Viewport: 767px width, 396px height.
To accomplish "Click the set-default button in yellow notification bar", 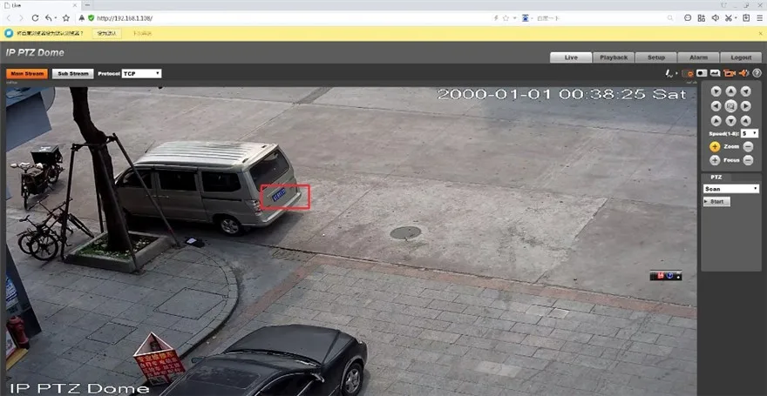I will pyautogui.click(x=107, y=34).
